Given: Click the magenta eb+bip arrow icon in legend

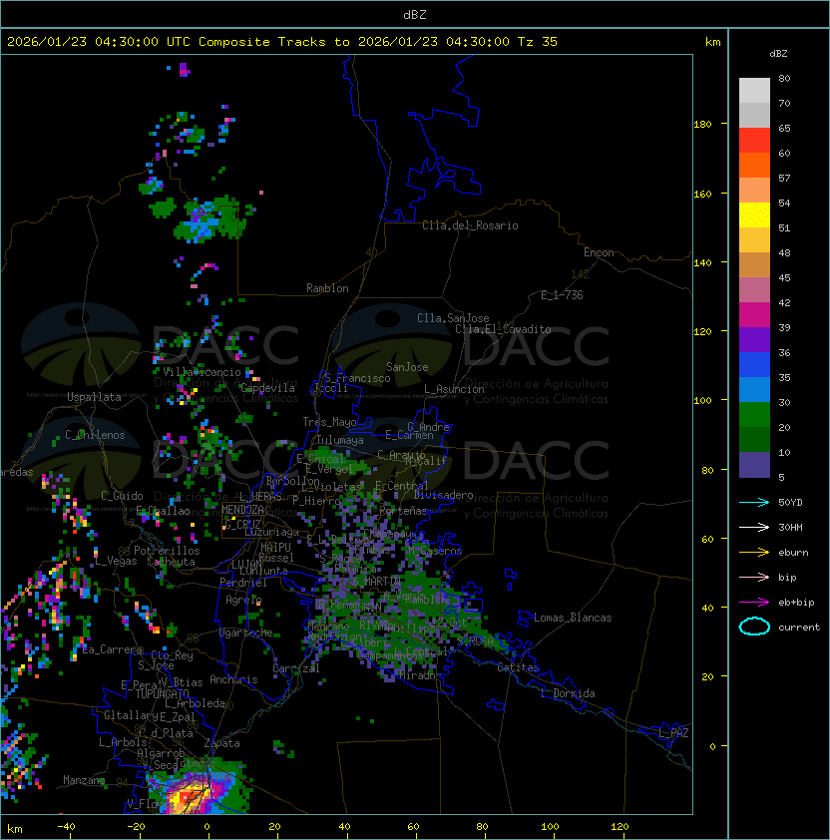Looking at the screenshot, I should pyautogui.click(x=754, y=603).
